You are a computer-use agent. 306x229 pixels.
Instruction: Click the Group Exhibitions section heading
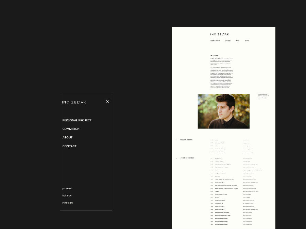[x=187, y=158]
